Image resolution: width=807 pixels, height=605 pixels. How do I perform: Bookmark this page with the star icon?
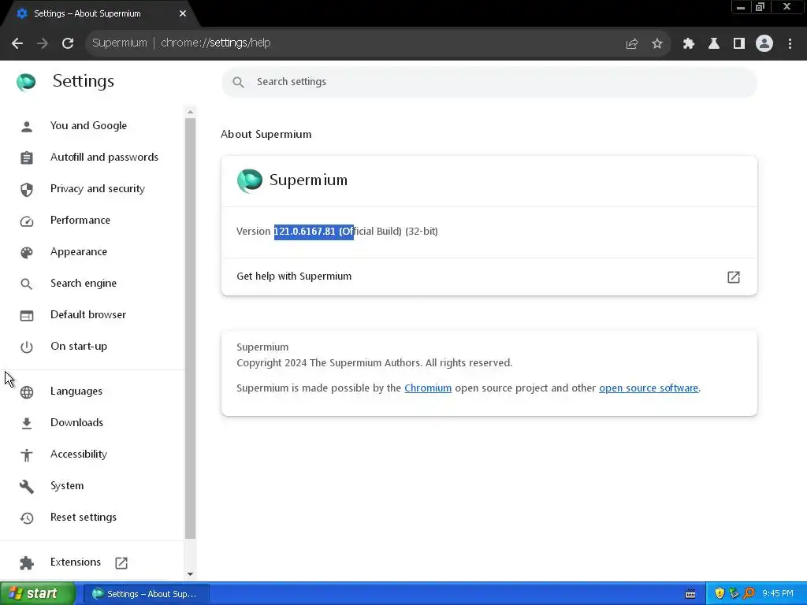pyautogui.click(x=656, y=44)
